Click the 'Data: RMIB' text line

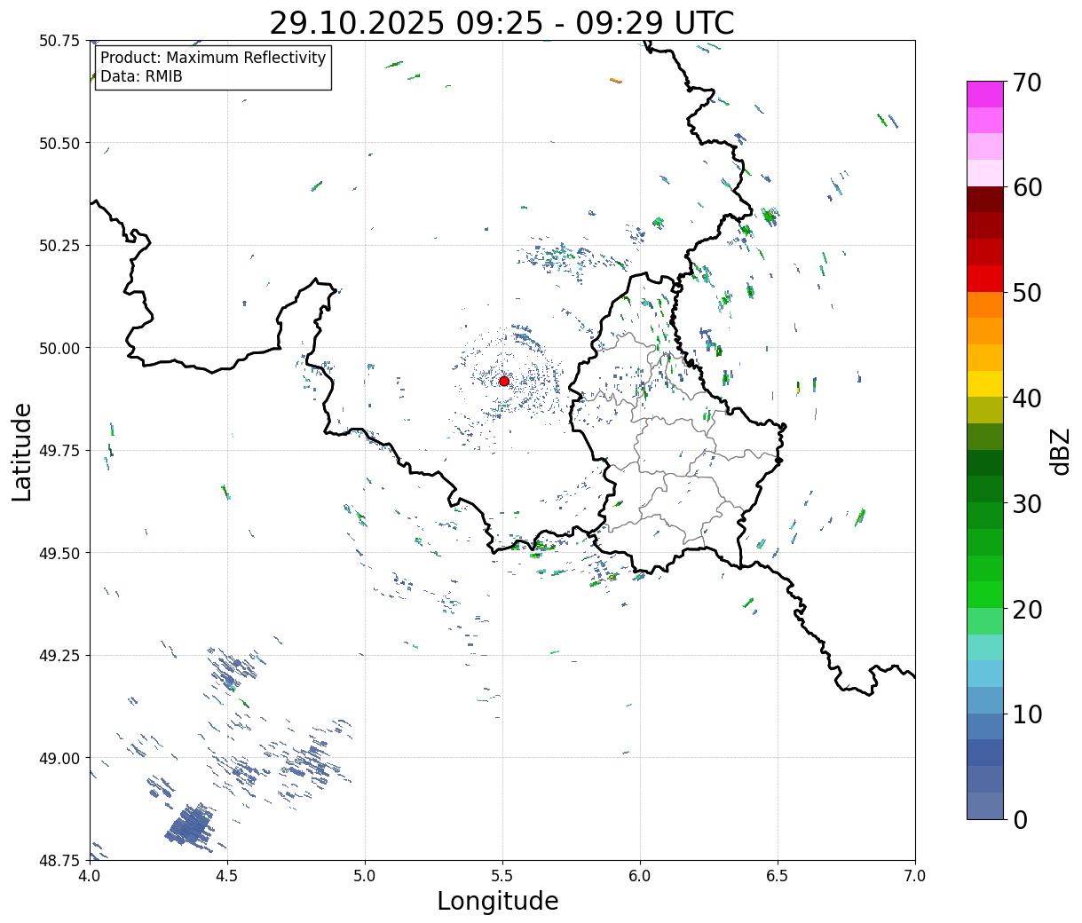pos(141,76)
